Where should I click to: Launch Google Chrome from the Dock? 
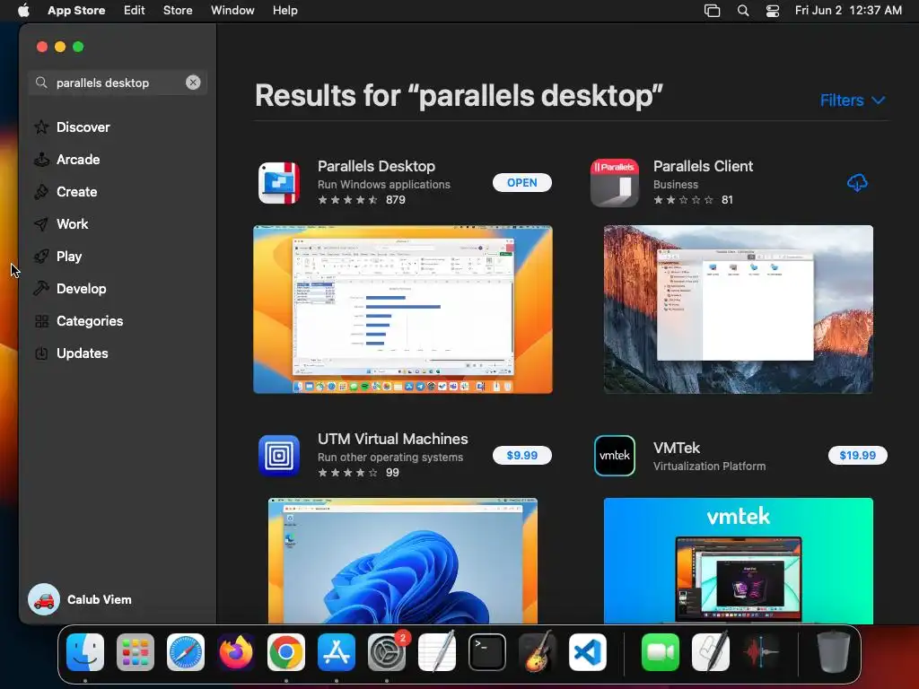click(x=286, y=652)
